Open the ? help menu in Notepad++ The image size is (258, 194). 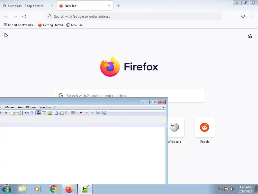pyautogui.click(x=55, y=107)
